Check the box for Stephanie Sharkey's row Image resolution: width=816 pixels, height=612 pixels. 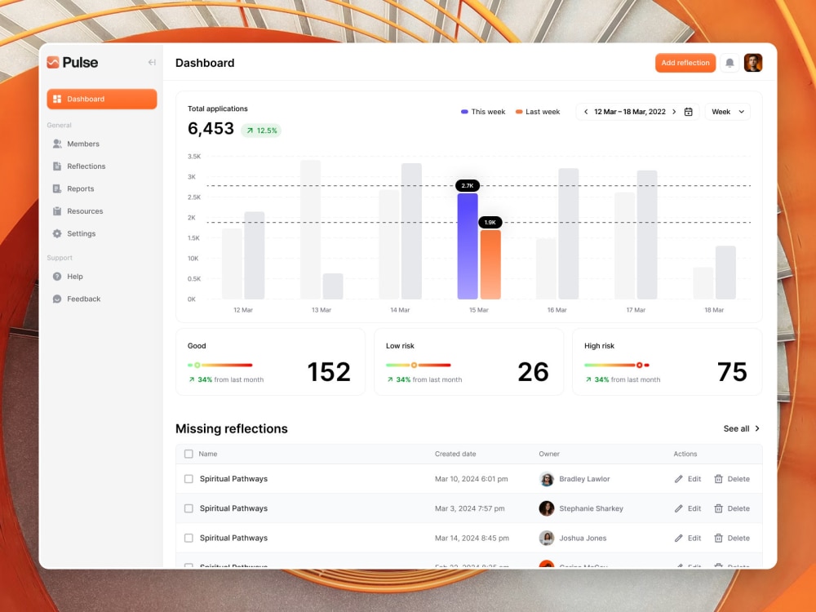click(188, 508)
